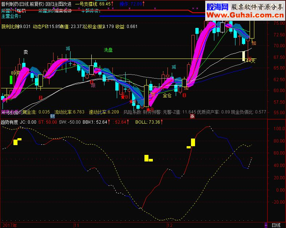
Task: Click the 趋势有度 sub-indicator name
Action: coord(9,122)
